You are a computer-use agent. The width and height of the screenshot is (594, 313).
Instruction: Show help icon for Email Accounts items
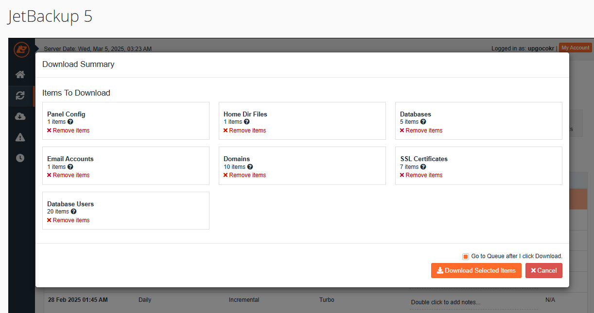[x=70, y=167]
